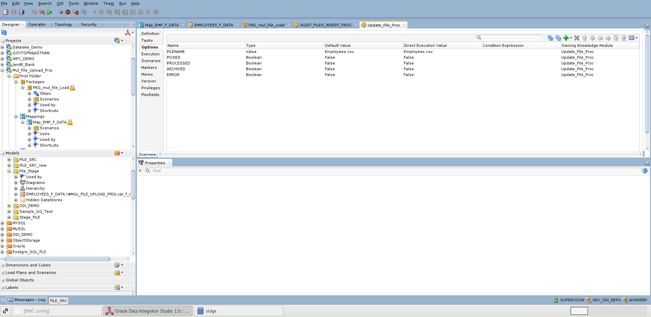The image size is (651, 317).
Task: Collapse the Packages tree node
Action: click(16, 82)
